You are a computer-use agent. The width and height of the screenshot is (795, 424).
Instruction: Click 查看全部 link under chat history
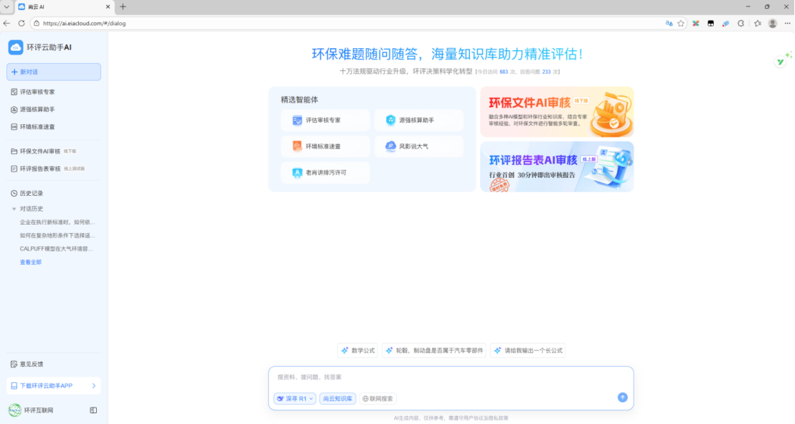tap(31, 263)
